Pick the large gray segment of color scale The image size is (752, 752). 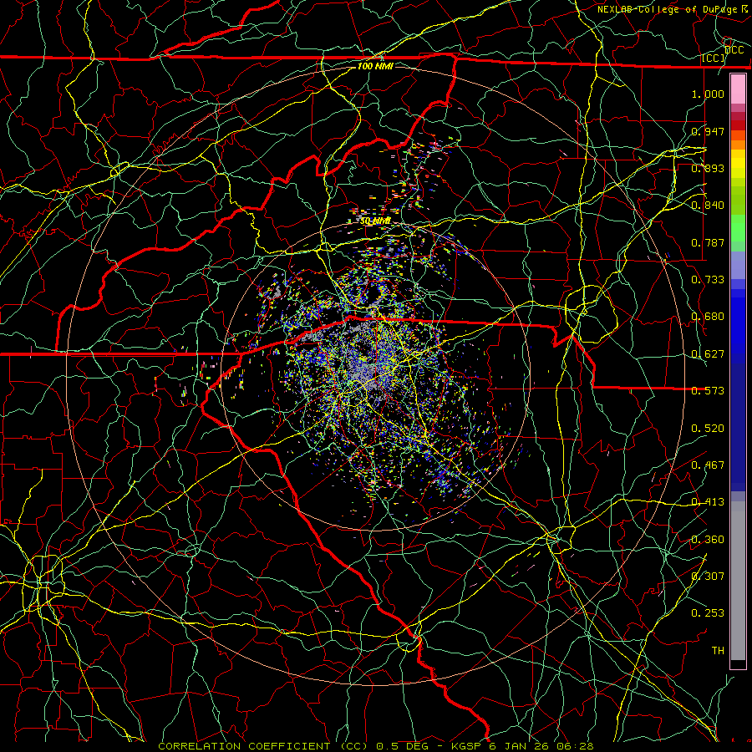tap(738, 581)
